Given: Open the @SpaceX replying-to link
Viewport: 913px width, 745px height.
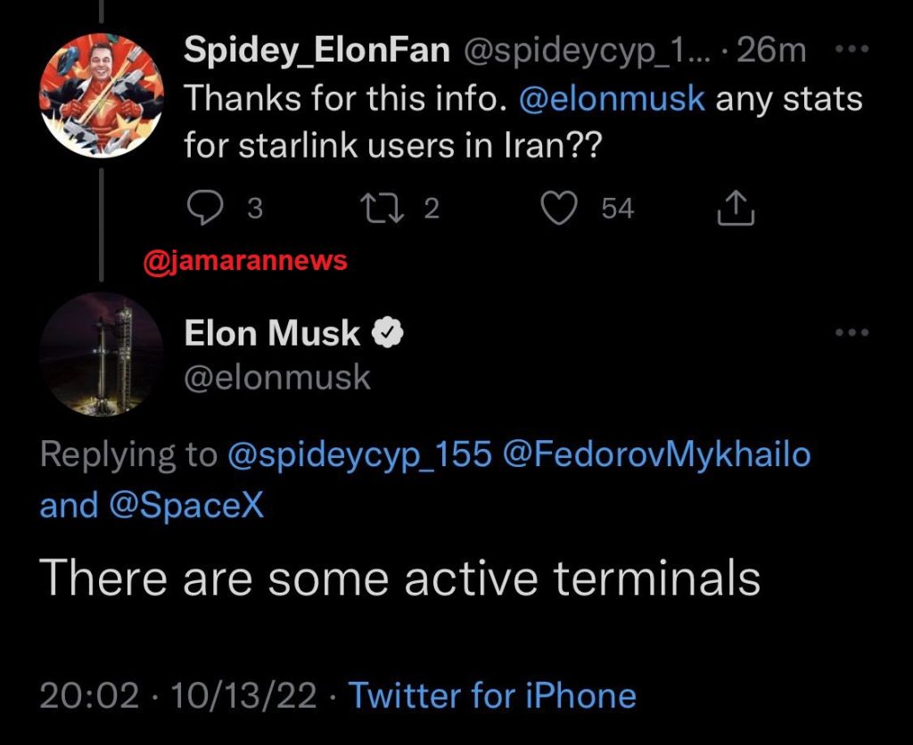Looking at the screenshot, I should tap(185, 505).
